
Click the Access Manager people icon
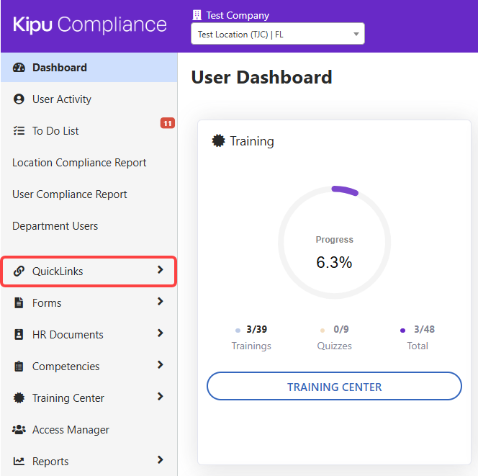point(19,430)
